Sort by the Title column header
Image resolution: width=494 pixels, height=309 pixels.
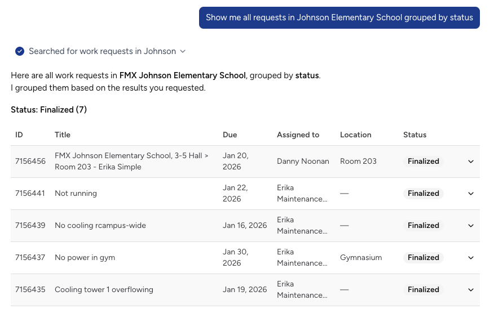tap(63, 135)
